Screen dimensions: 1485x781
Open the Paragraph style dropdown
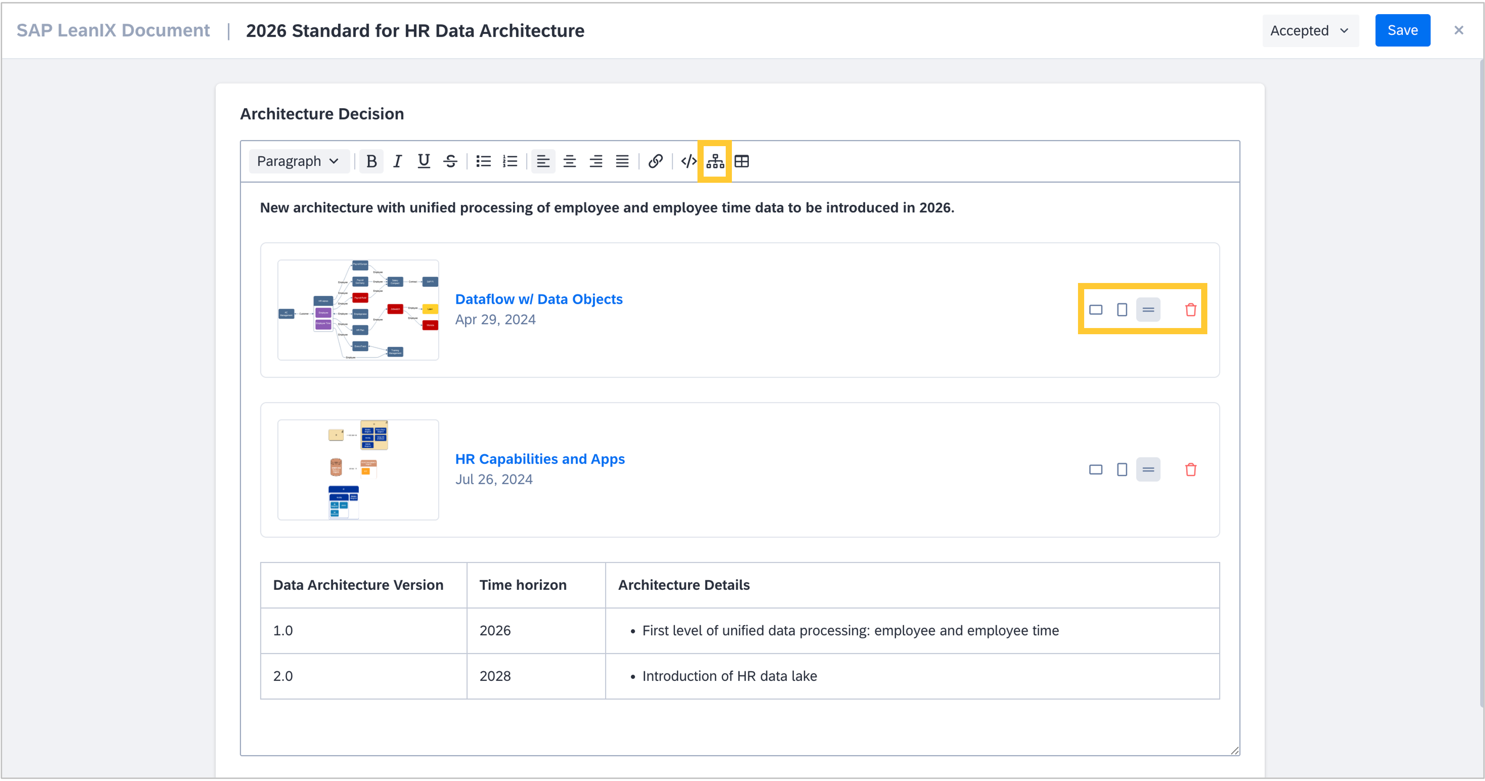pyautogui.click(x=298, y=162)
